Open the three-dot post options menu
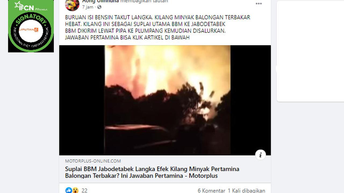The height and width of the screenshot is (193, 344). (x=259, y=4)
